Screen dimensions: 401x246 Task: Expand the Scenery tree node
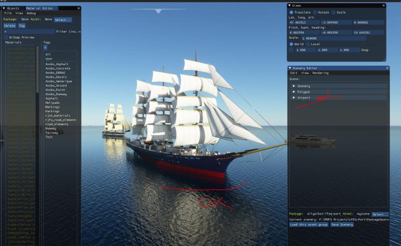294,86
